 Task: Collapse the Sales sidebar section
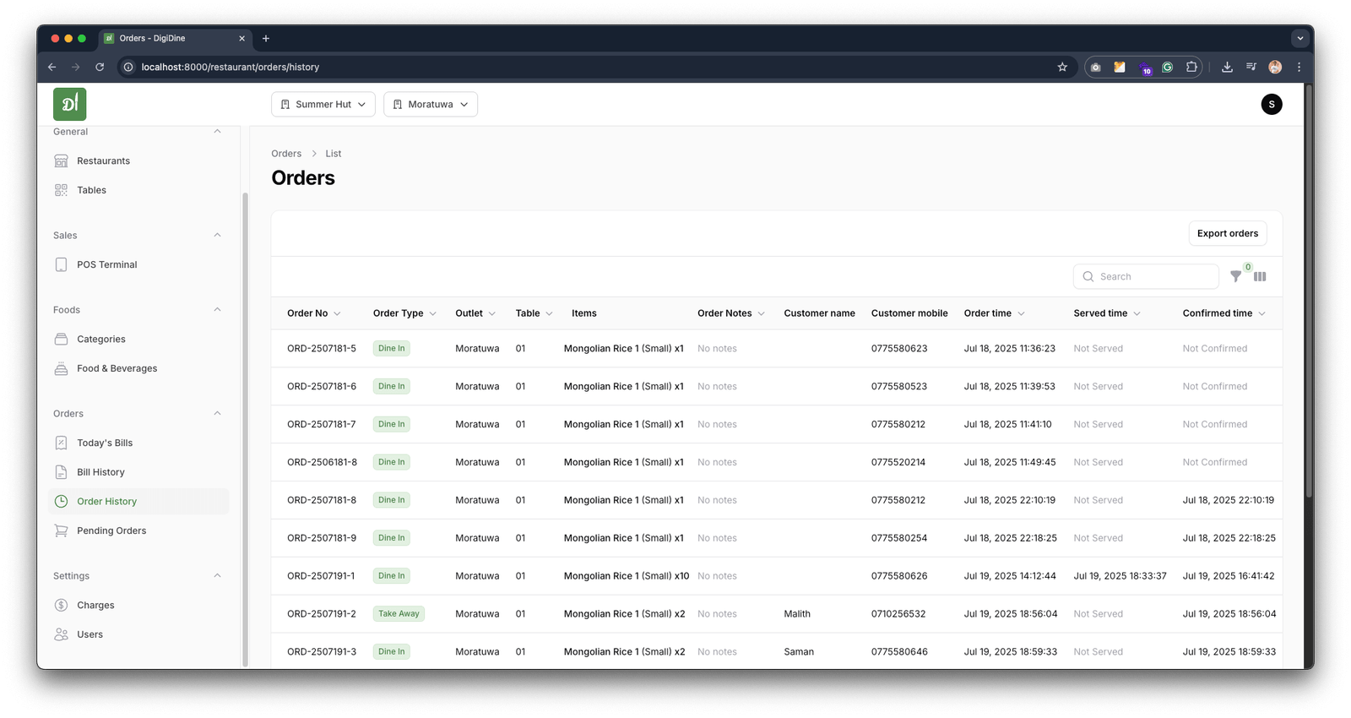[x=217, y=235]
